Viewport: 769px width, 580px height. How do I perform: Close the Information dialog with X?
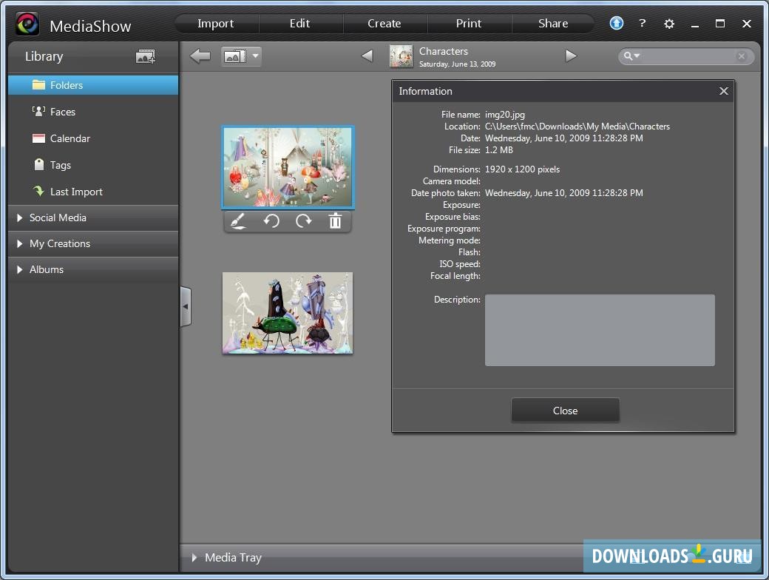pyautogui.click(x=724, y=91)
